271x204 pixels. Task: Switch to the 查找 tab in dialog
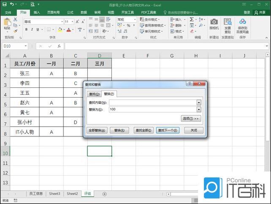[94, 94]
